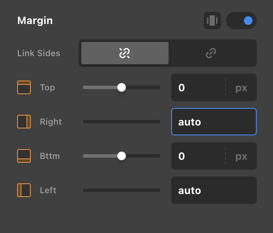This screenshot has width=273, height=233.
Task: Focus the Bttm margin value field
Action: (x=198, y=156)
